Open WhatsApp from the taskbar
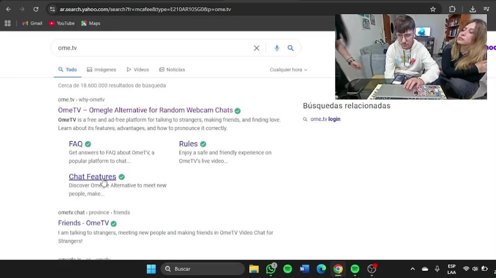This screenshot has width=496, height=278. [x=271, y=269]
